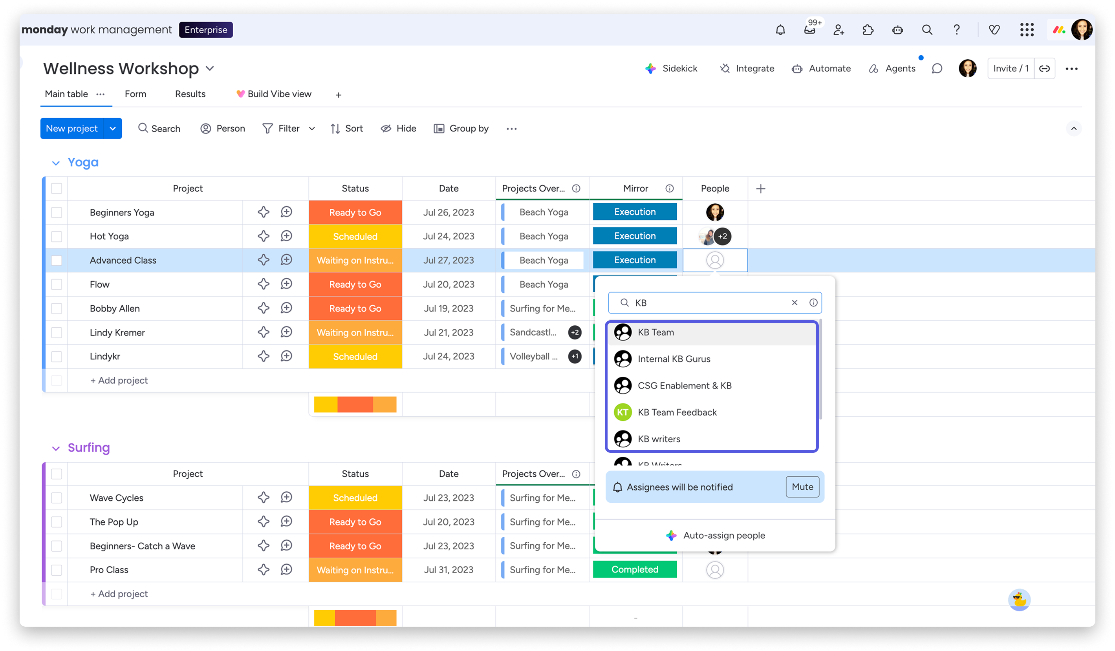This screenshot has width=1115, height=651.
Task: Open the inbox with 99+ badge
Action: click(809, 30)
